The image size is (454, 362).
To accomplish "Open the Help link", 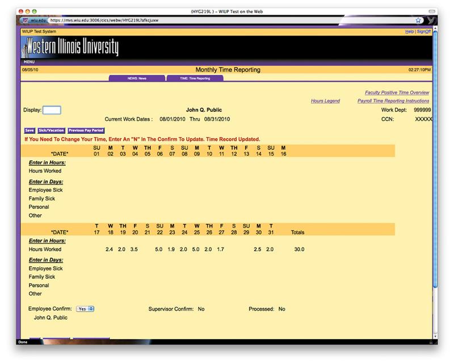I will point(409,32).
